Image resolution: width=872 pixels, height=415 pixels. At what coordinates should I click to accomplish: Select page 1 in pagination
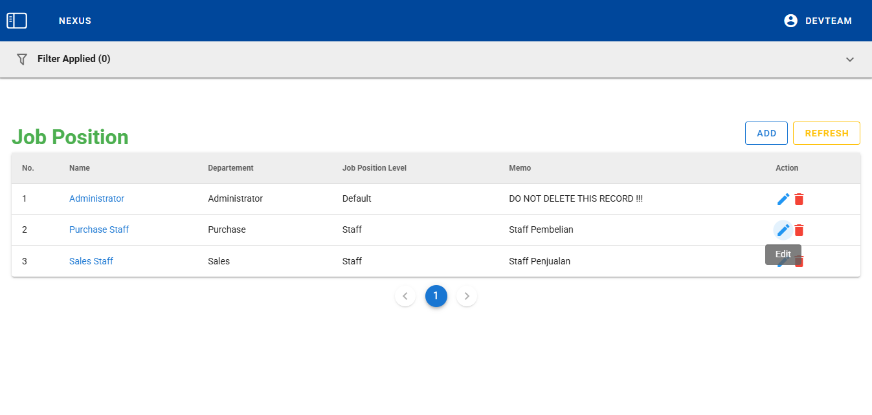(436, 296)
